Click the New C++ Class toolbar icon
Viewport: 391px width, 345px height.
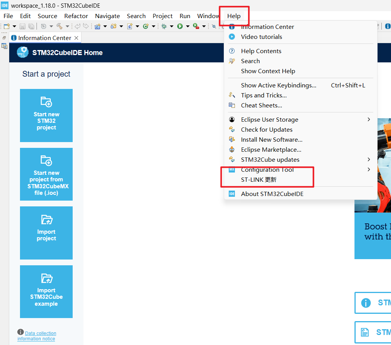pyautogui.click(x=146, y=26)
